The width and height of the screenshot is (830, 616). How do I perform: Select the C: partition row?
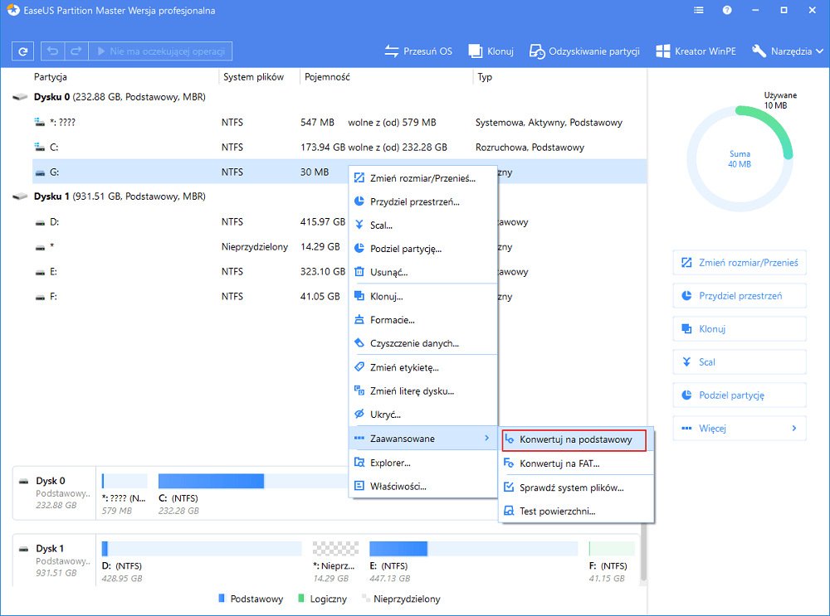(x=339, y=147)
